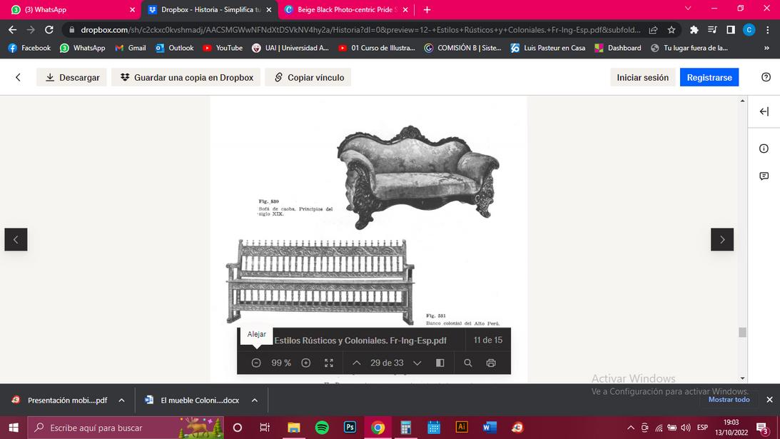Print the PDF document
This screenshot has width=780, height=439.
(x=491, y=363)
